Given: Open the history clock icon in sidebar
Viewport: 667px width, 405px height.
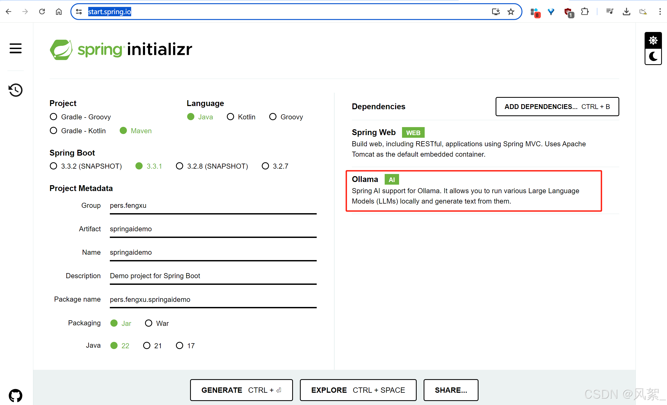Looking at the screenshot, I should coord(15,90).
